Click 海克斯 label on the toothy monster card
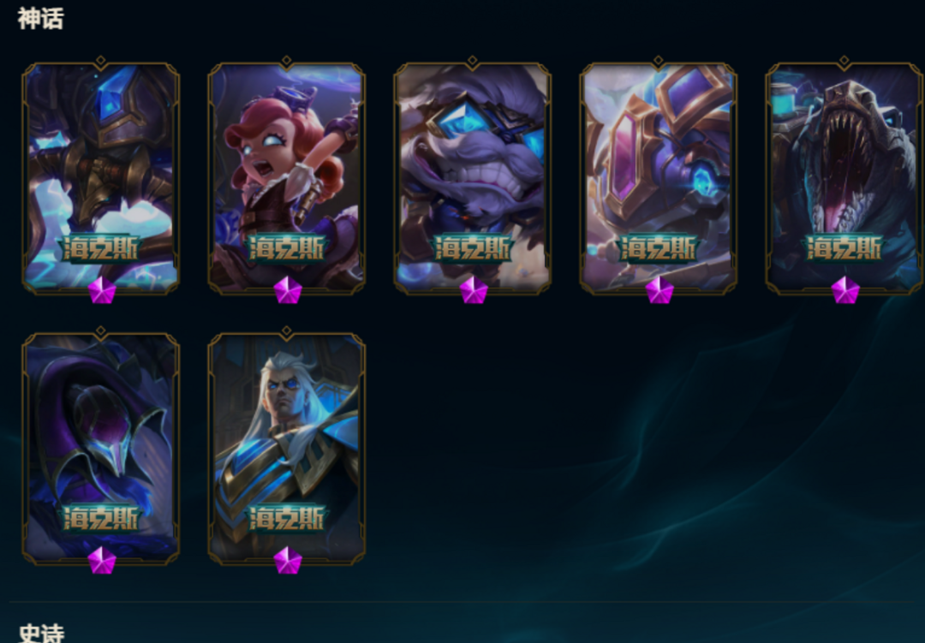The image size is (925, 643). (x=844, y=247)
